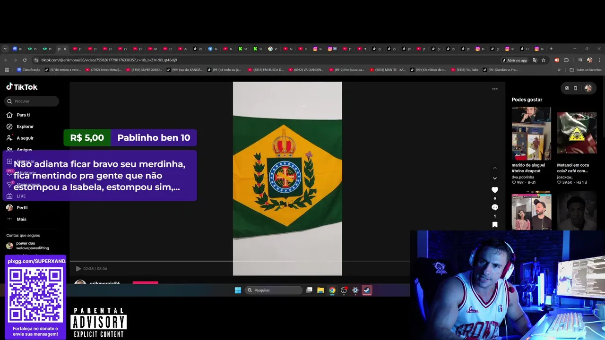Switch to the Telegram tab

(x=213, y=49)
